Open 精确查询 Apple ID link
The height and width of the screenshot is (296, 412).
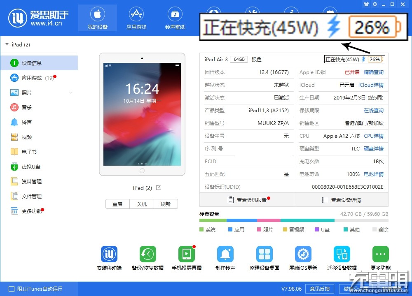pyautogui.click(x=373, y=72)
